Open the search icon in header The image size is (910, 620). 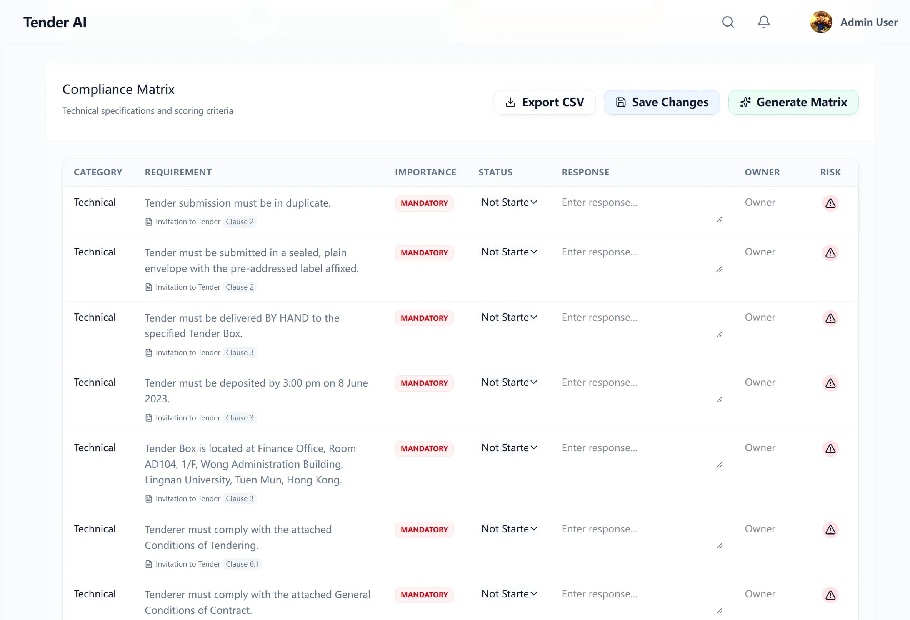click(728, 22)
